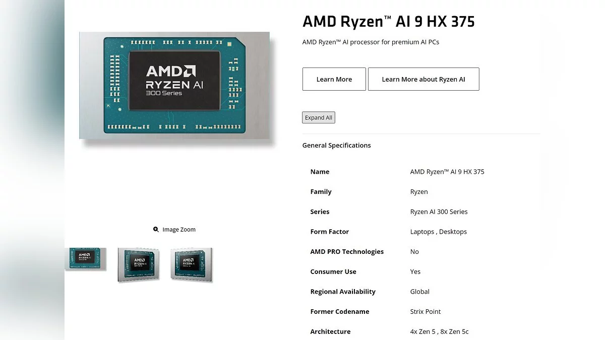Select the second angled chip thumbnail
This screenshot has width=605, height=340.
click(x=139, y=264)
